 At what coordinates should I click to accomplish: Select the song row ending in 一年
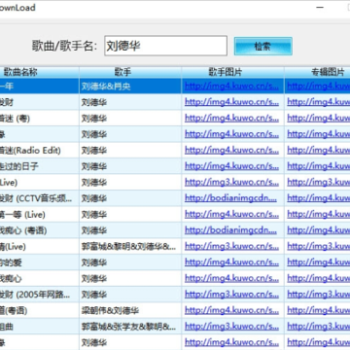(39, 87)
